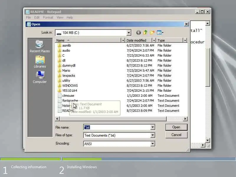Screen dimensions: 236x177
Task: Select the YES101A4 folder icon
Action: pyautogui.click(x=60, y=91)
